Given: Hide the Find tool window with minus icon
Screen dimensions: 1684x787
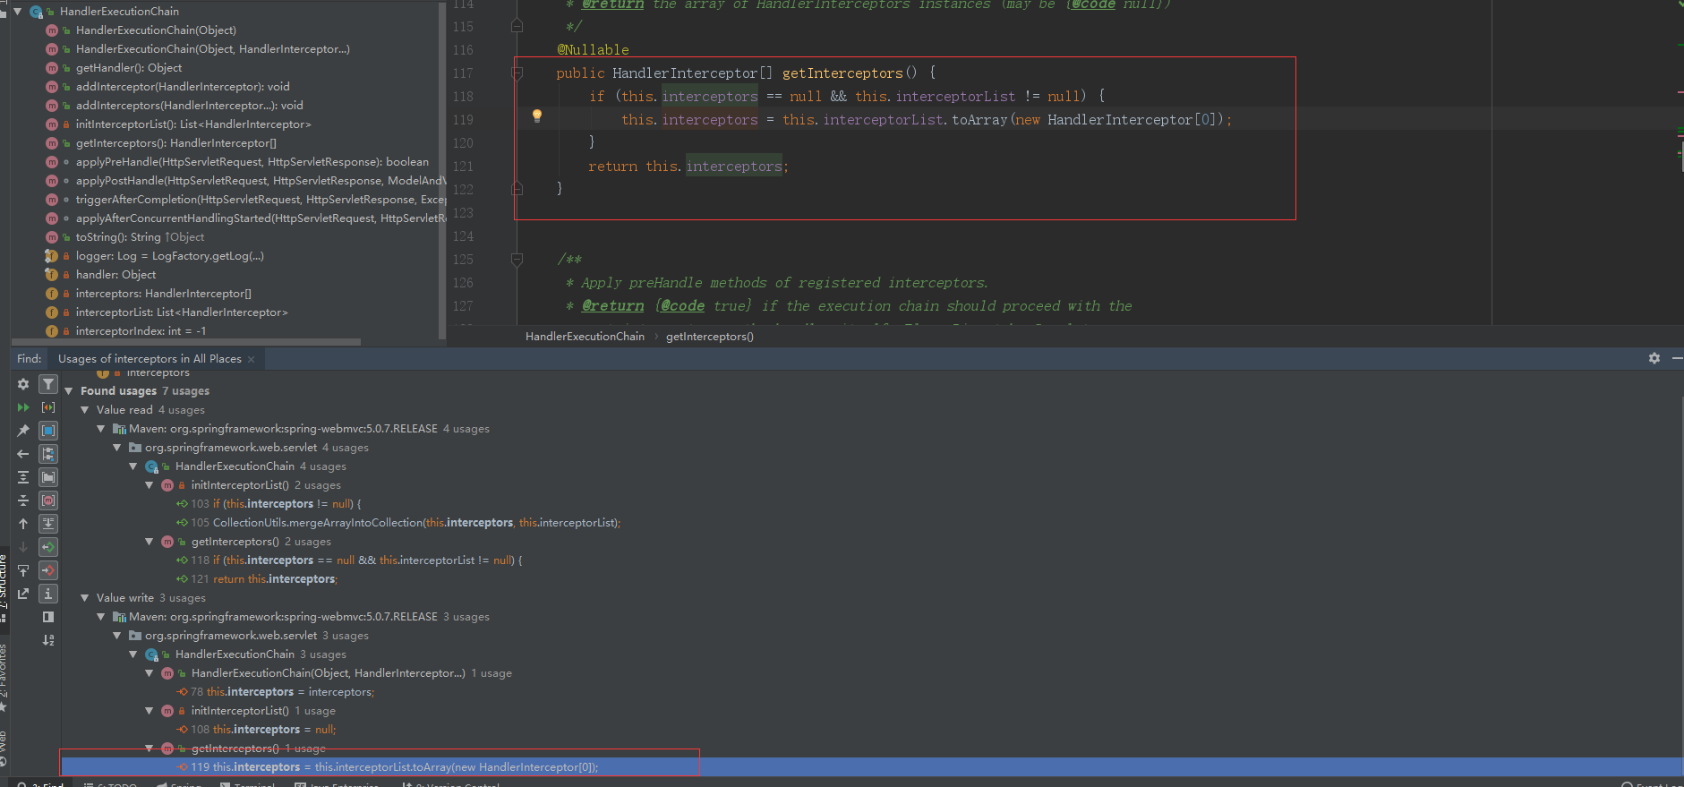Looking at the screenshot, I should point(1677,358).
